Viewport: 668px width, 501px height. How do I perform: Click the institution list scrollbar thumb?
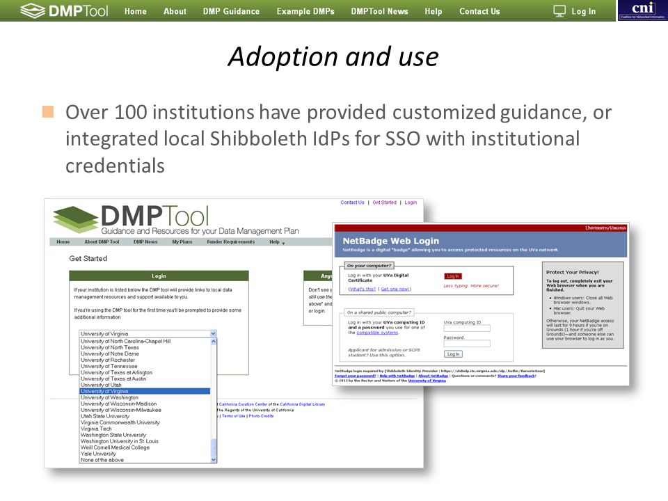214,447
